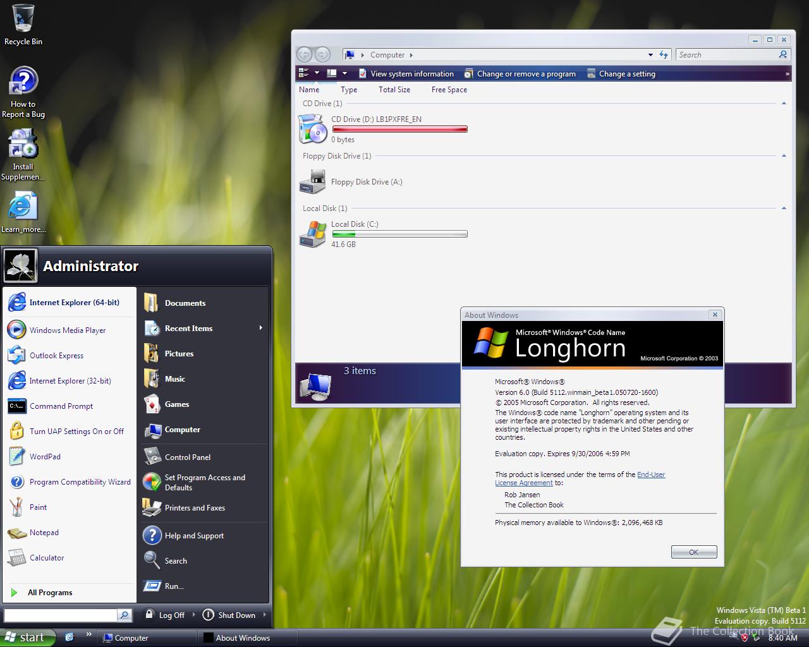Expand hidden quick launch items chevron

tap(88, 634)
